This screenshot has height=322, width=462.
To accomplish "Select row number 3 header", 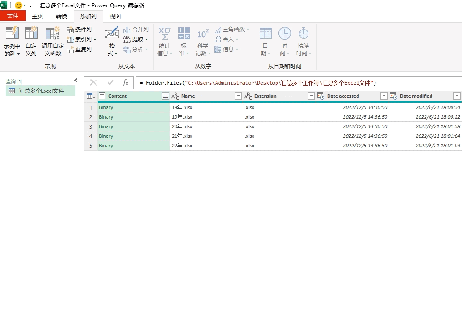I will pos(91,126).
